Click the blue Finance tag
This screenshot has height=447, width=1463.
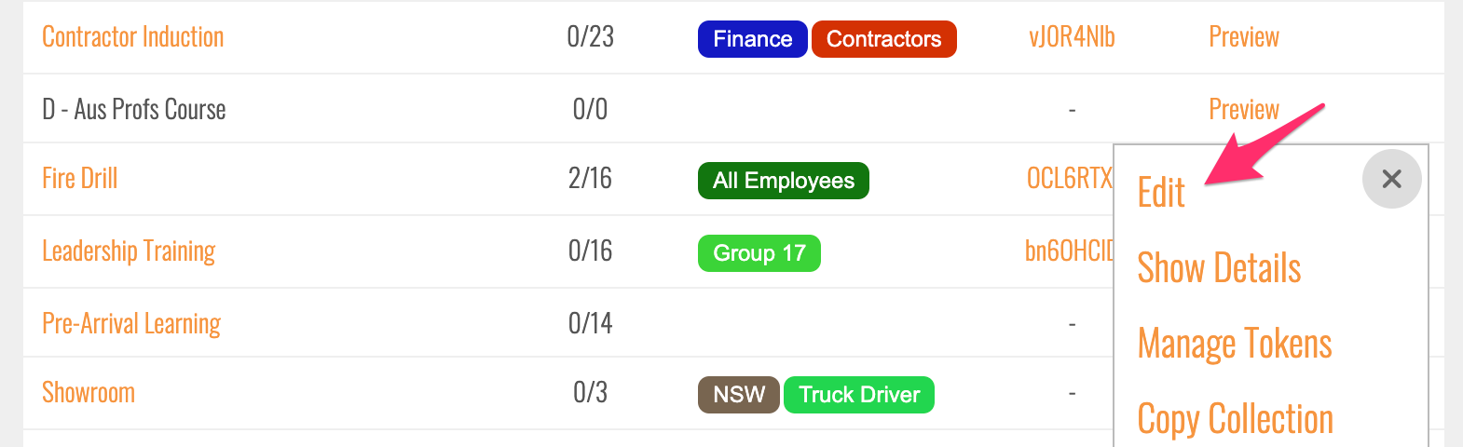tap(752, 39)
